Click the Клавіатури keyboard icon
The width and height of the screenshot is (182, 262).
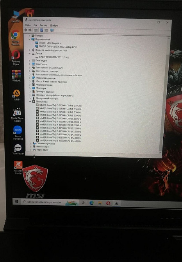point(33,61)
